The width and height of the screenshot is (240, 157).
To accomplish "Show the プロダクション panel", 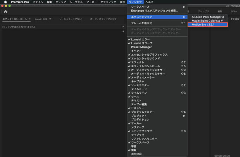I will (x=157, y=120).
